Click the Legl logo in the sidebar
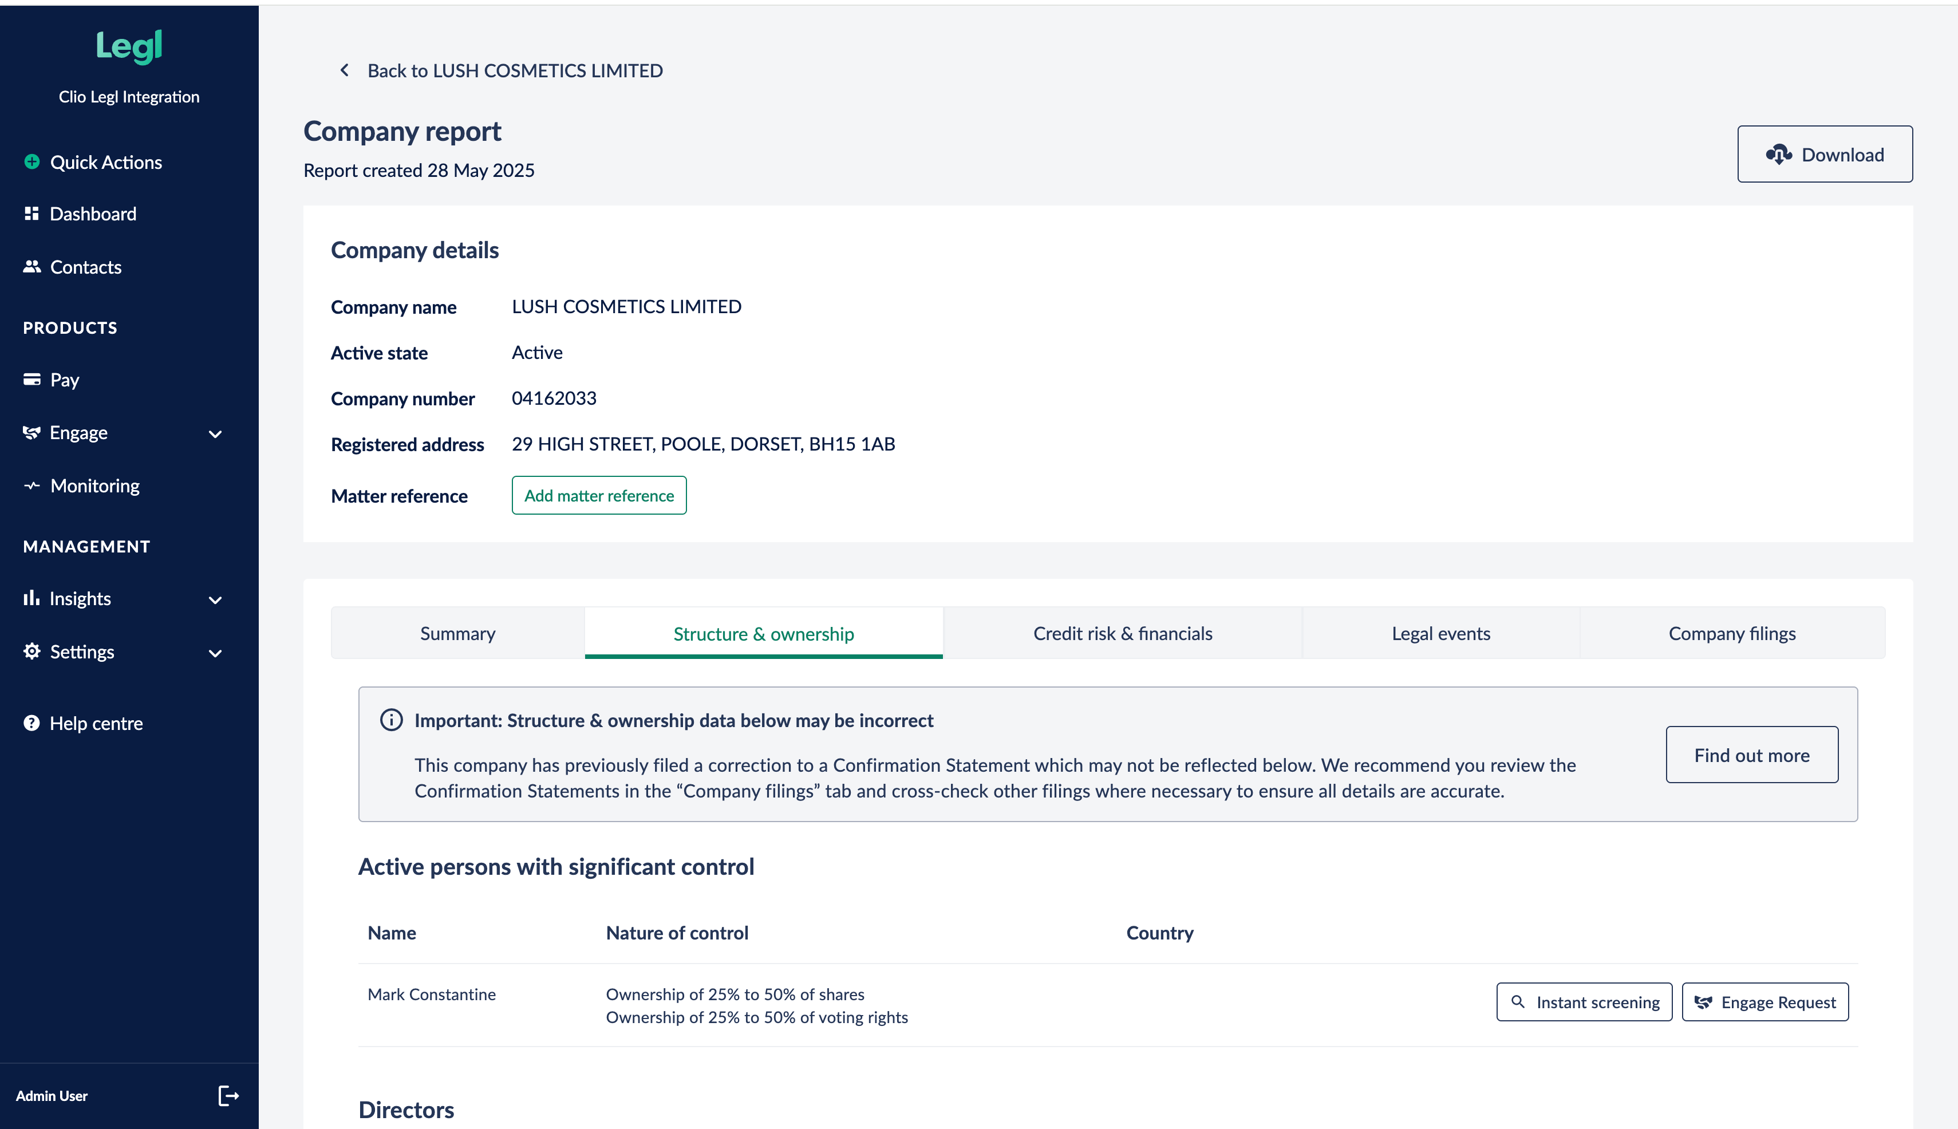 click(x=129, y=46)
